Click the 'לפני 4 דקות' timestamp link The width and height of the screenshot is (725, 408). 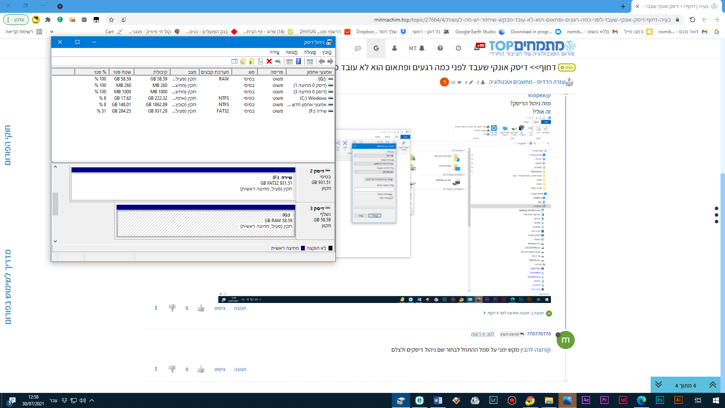483,334
